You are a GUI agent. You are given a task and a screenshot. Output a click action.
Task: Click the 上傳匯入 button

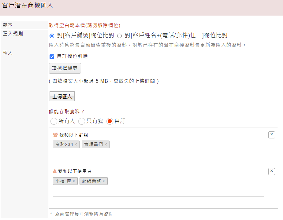pos(62,96)
